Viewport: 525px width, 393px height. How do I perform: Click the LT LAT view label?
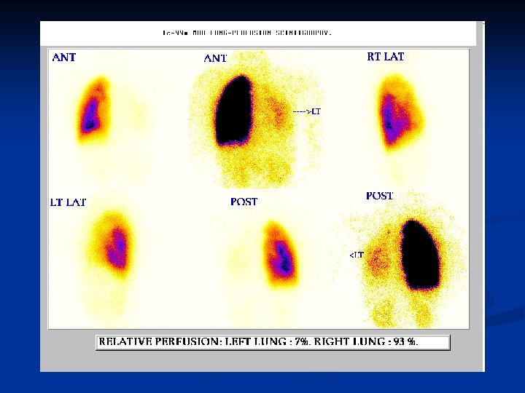[x=68, y=202]
